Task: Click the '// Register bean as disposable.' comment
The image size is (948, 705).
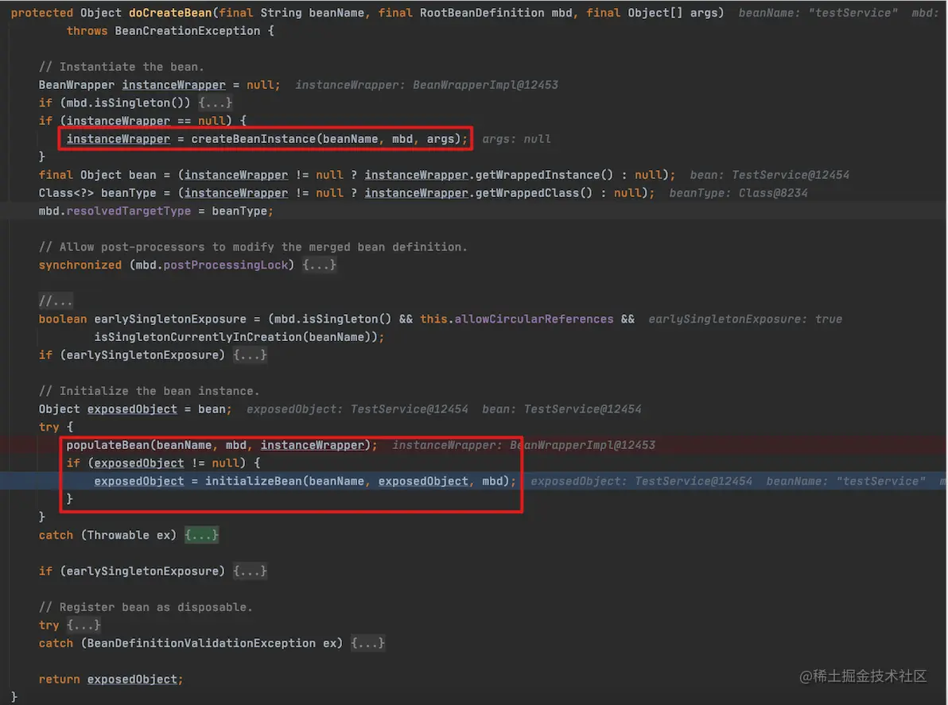Action: point(146,607)
